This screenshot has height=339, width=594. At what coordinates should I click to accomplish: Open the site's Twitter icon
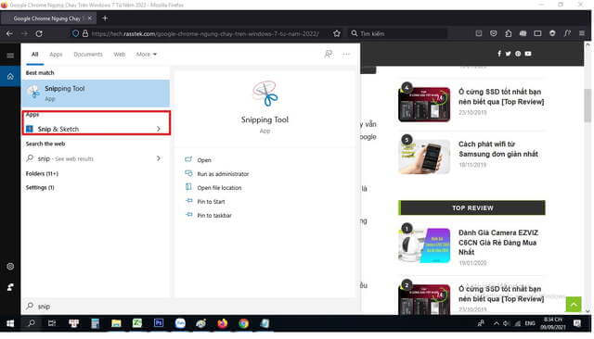pos(509,54)
